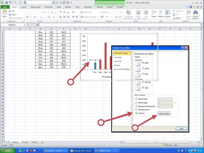Screen dimensions: 204x153
Task: Select the No Cap end style
Action: coord(143,82)
